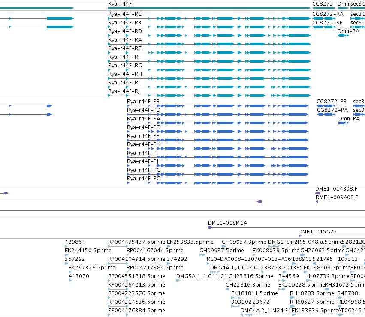Click EST GH09937.3prime
This screenshot has height=317, width=365.
point(244,242)
